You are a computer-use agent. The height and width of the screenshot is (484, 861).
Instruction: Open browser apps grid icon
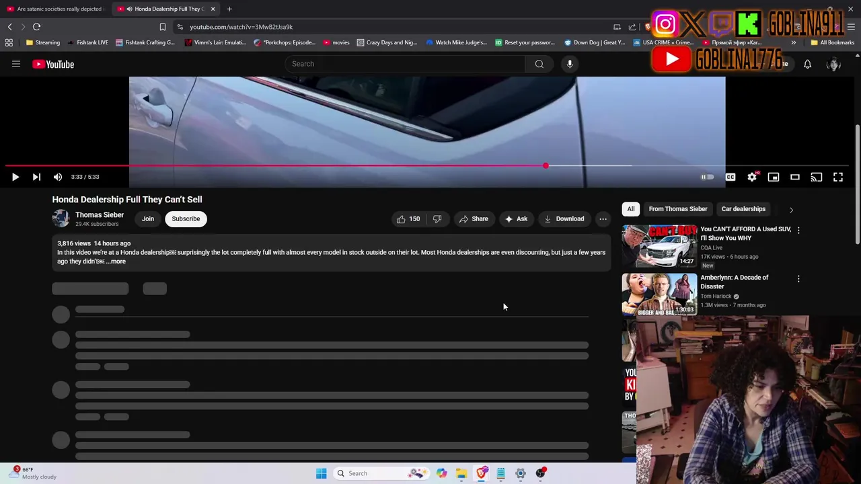point(9,42)
